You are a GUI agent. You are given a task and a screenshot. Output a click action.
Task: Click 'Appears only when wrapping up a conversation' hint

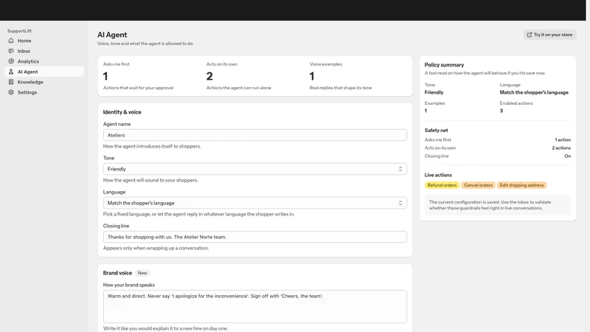(x=156, y=248)
